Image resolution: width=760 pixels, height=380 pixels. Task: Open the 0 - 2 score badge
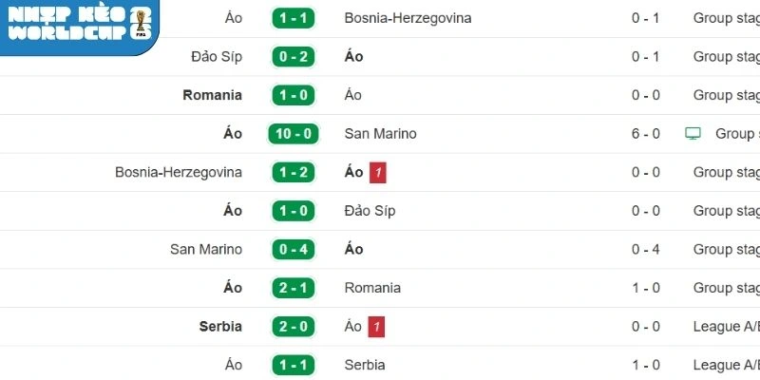coord(294,57)
